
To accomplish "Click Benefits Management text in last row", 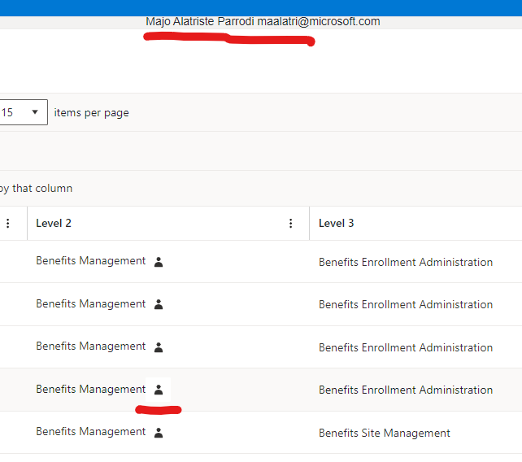I will coord(90,432).
